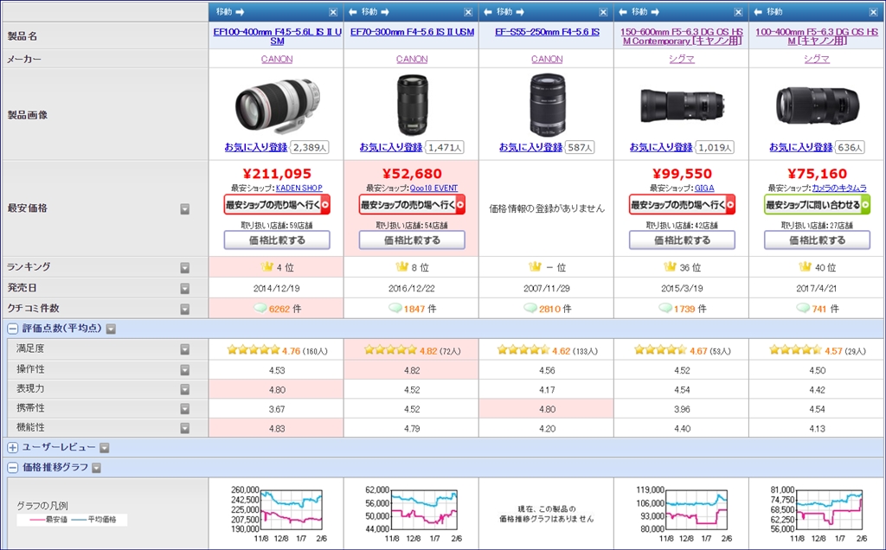Open the 操作性 row sort dropdown
This screenshot has height=550, width=886.
185,370
